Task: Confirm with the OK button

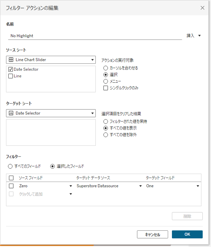Action: click(187, 234)
